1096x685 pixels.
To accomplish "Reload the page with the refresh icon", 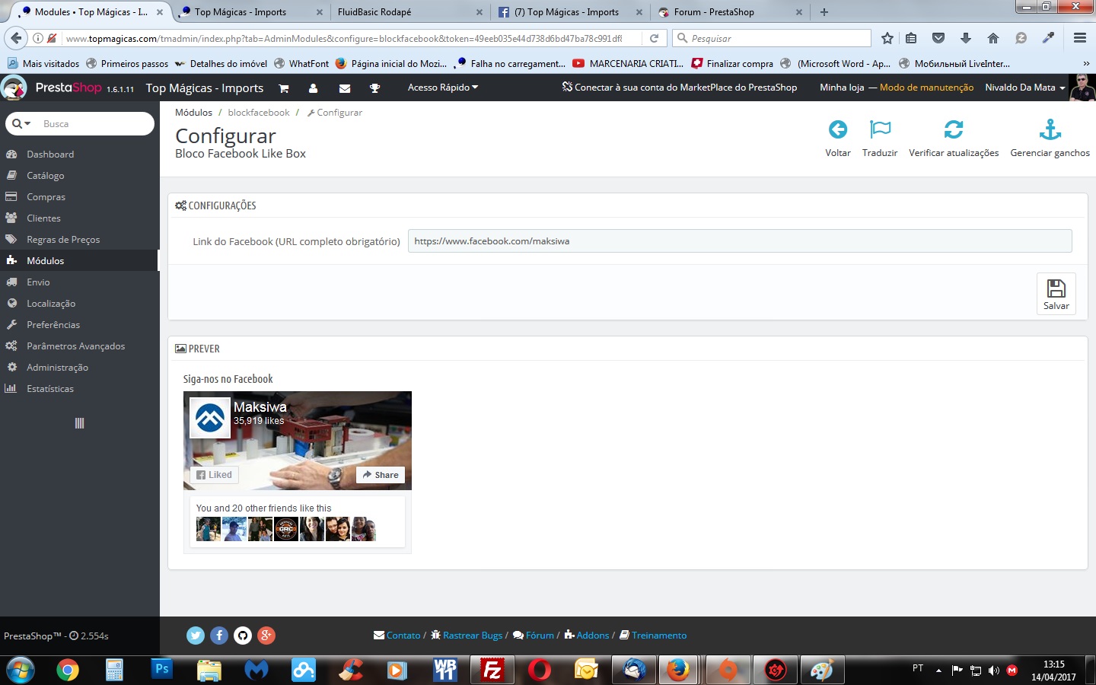I will (654, 38).
